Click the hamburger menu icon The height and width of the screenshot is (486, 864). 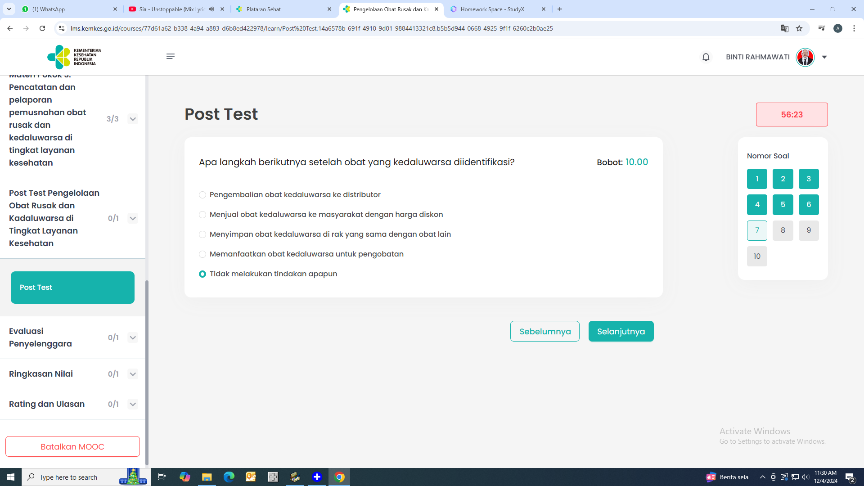[170, 56]
